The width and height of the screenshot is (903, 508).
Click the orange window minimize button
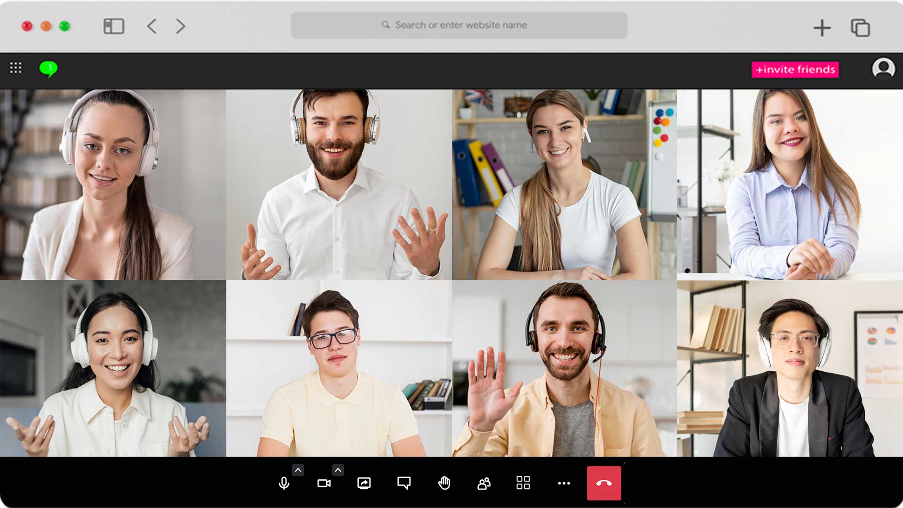pos(46,26)
